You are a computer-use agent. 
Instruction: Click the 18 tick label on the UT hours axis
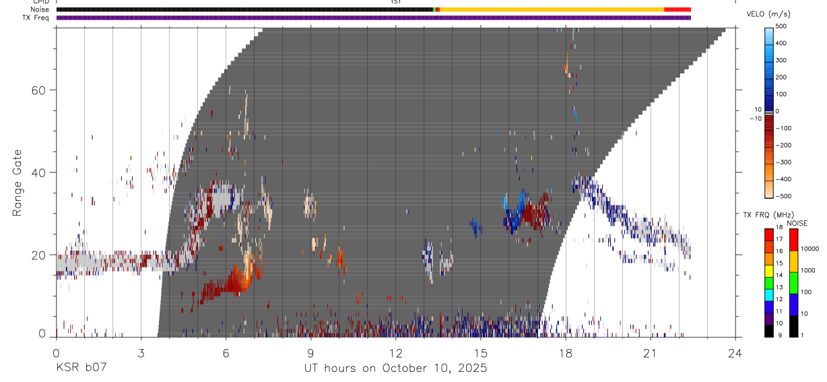tap(565, 353)
